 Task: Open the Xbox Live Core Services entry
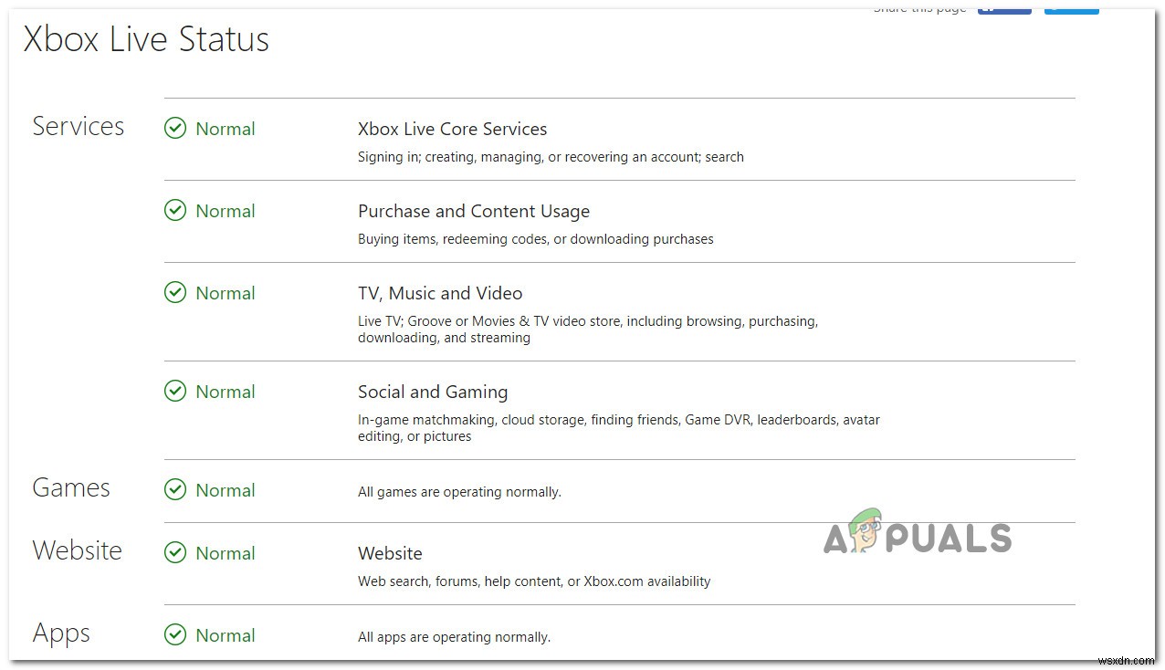(x=452, y=129)
